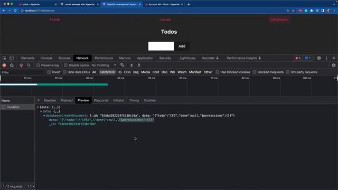The height and width of the screenshot is (190, 338).
Task: Enable Disable cache checkbox
Action: point(65,65)
